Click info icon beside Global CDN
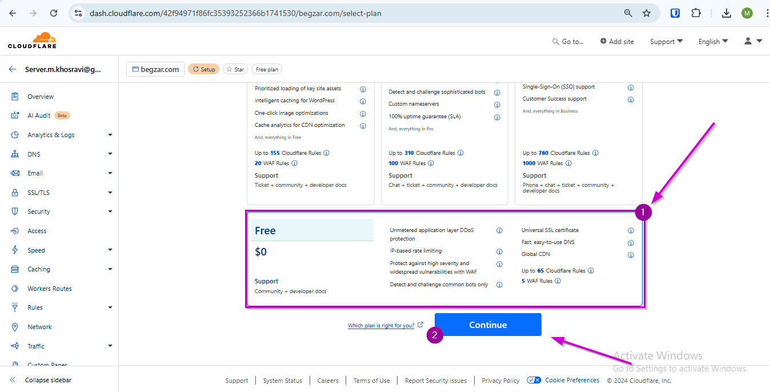This screenshot has width=770, height=392. point(631,255)
